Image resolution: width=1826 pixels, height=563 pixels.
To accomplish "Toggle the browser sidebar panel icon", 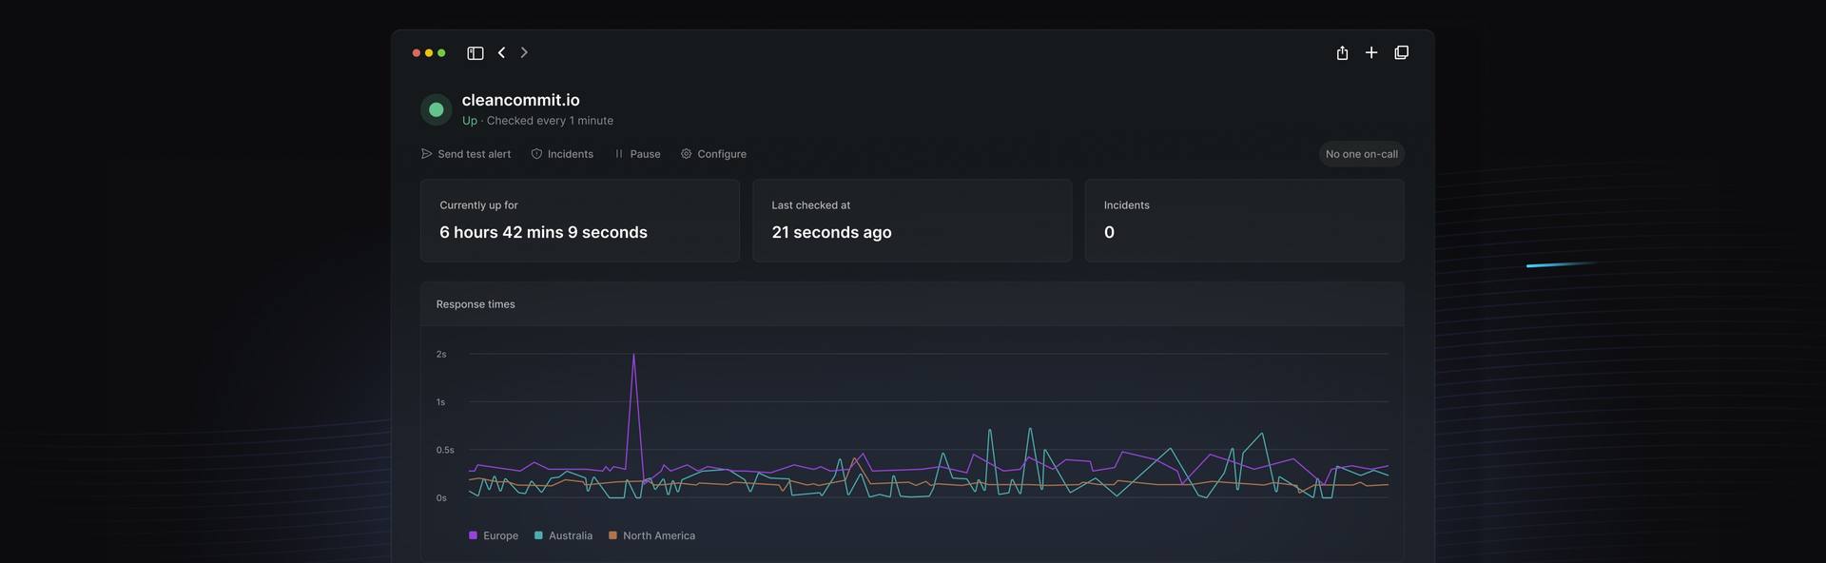I will click(x=476, y=53).
